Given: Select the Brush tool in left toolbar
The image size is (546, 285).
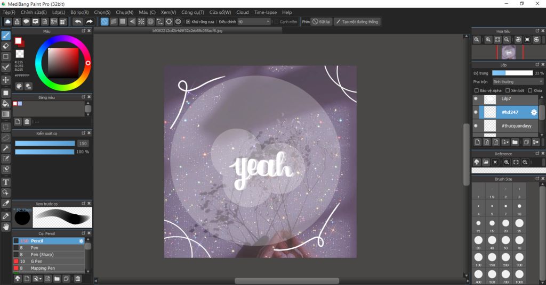Looking at the screenshot, I should 6,36.
